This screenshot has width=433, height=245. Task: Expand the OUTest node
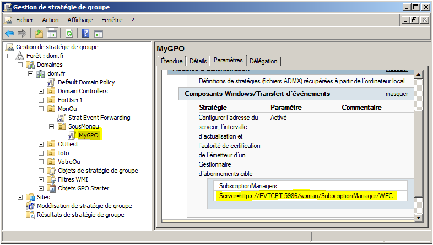[x=41, y=145]
